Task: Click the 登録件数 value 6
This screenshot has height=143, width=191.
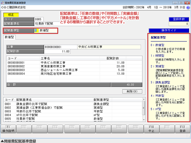Action: (179, 24)
